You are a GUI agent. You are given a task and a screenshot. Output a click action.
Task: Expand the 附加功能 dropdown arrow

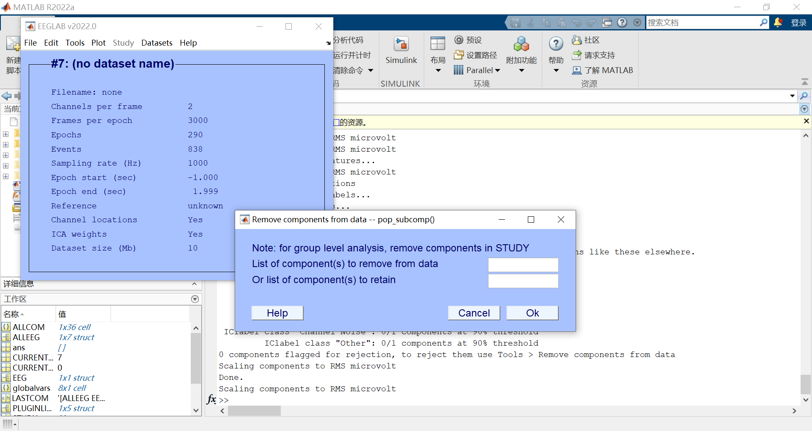pos(521,71)
